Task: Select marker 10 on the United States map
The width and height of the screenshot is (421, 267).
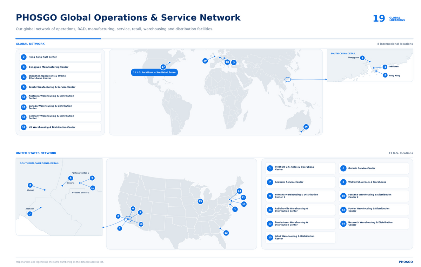Action: pyautogui.click(x=141, y=224)
